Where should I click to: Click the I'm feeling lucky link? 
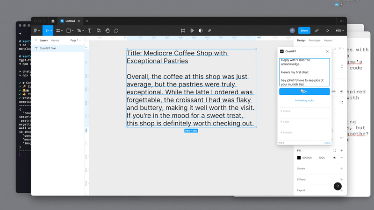(304, 100)
